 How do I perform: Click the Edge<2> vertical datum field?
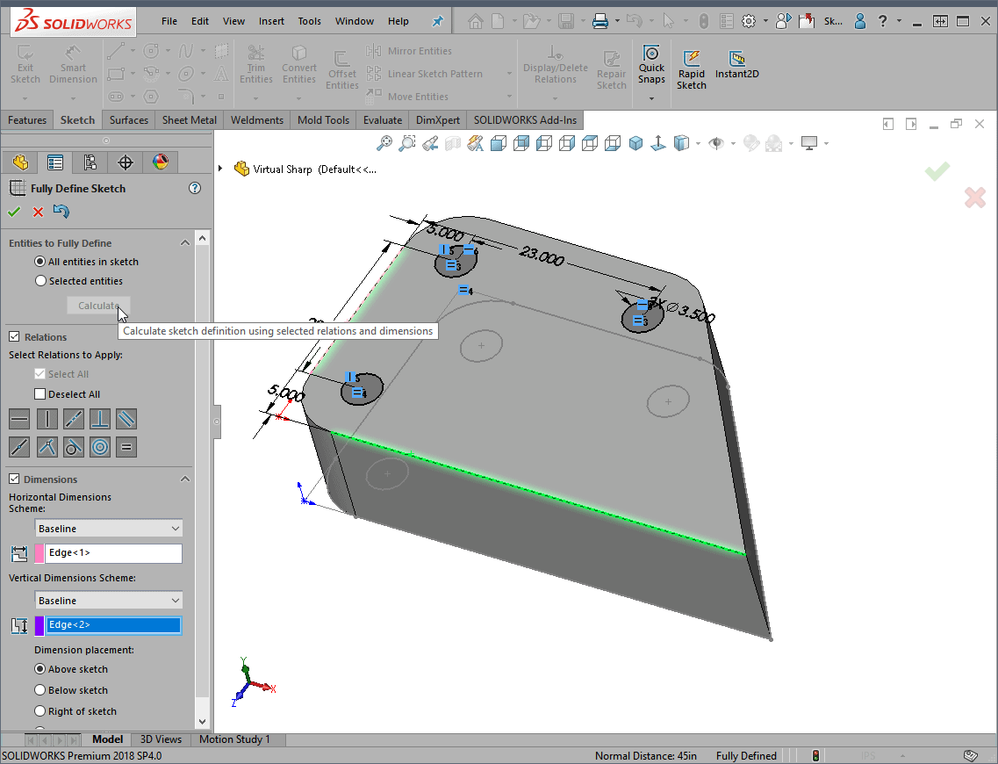[x=113, y=625]
